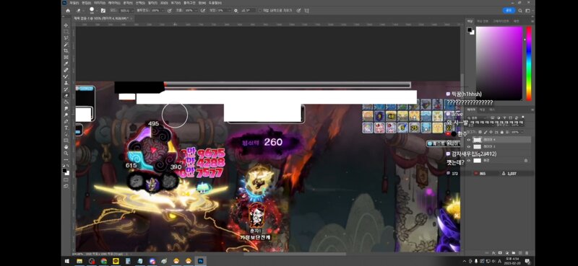Image resolution: width=578 pixels, height=266 pixels.
Task: Click the vertical rainbow hue slider
Action: [529, 63]
